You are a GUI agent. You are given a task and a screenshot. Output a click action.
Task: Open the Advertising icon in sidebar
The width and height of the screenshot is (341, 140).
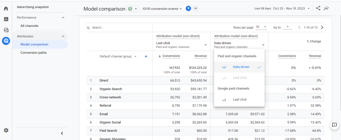(6, 41)
